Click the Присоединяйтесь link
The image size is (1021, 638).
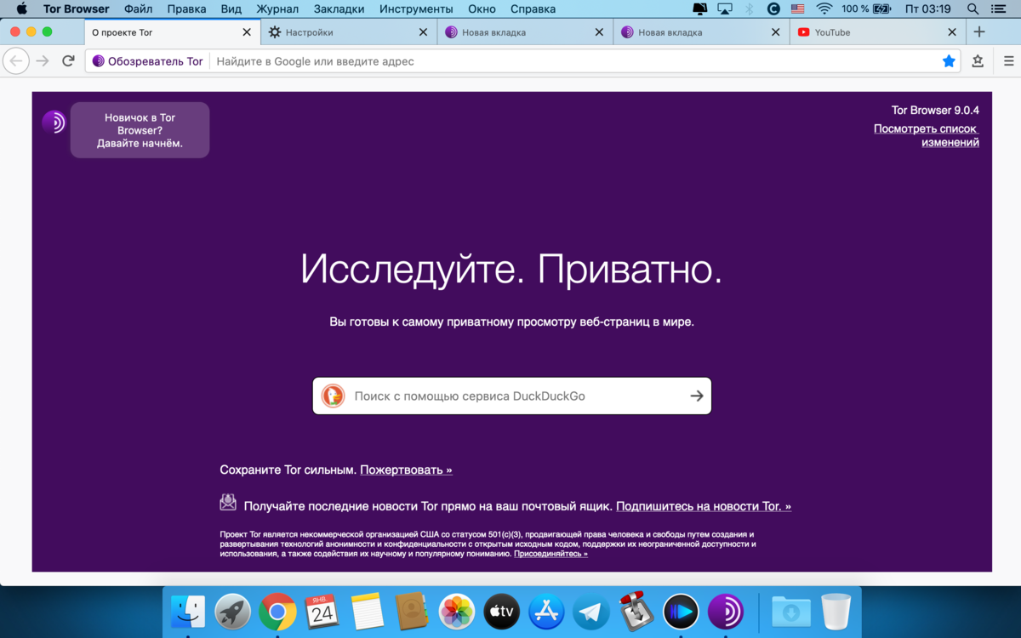(x=550, y=554)
